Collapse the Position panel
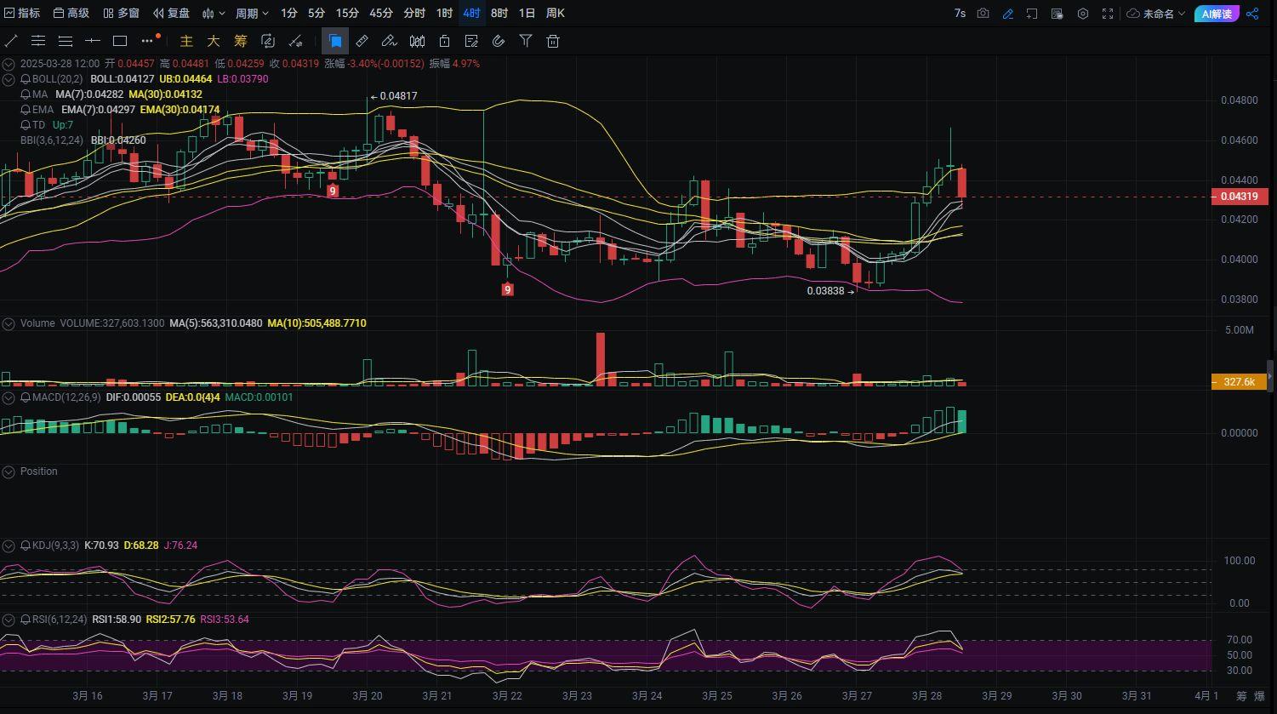Image resolution: width=1277 pixels, height=714 pixels. tap(9, 471)
